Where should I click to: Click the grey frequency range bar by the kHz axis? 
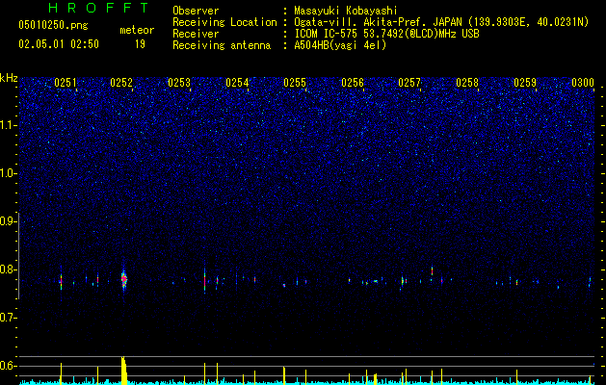pos(19,255)
